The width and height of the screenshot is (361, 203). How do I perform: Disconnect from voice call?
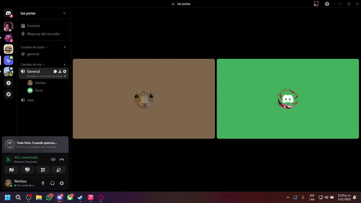point(62,160)
